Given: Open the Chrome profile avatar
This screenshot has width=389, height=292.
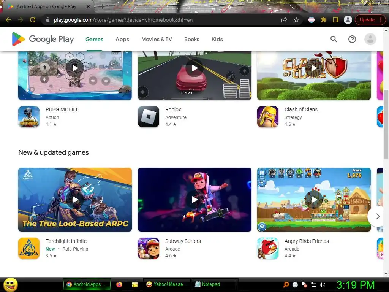Looking at the screenshot, I should [348, 20].
